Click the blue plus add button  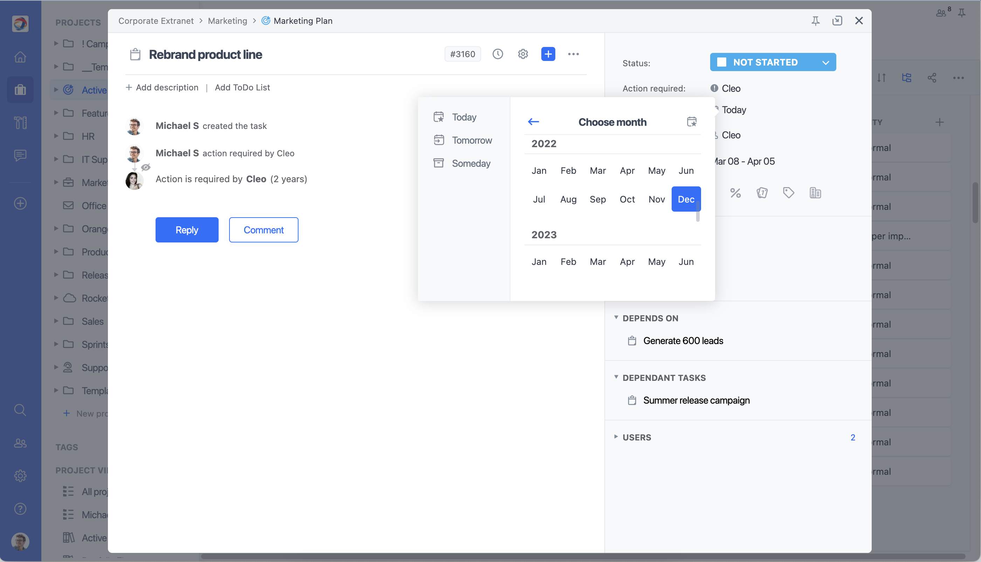coord(548,54)
